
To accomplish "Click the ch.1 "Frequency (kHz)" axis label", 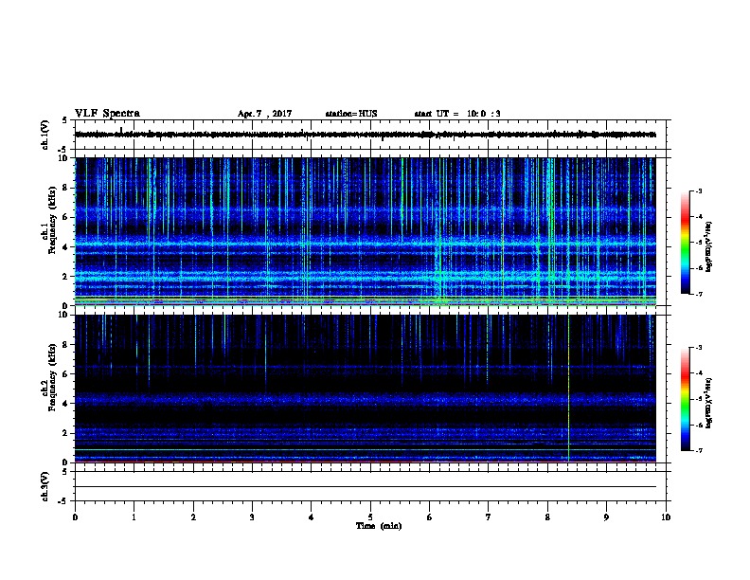I will click(53, 220).
